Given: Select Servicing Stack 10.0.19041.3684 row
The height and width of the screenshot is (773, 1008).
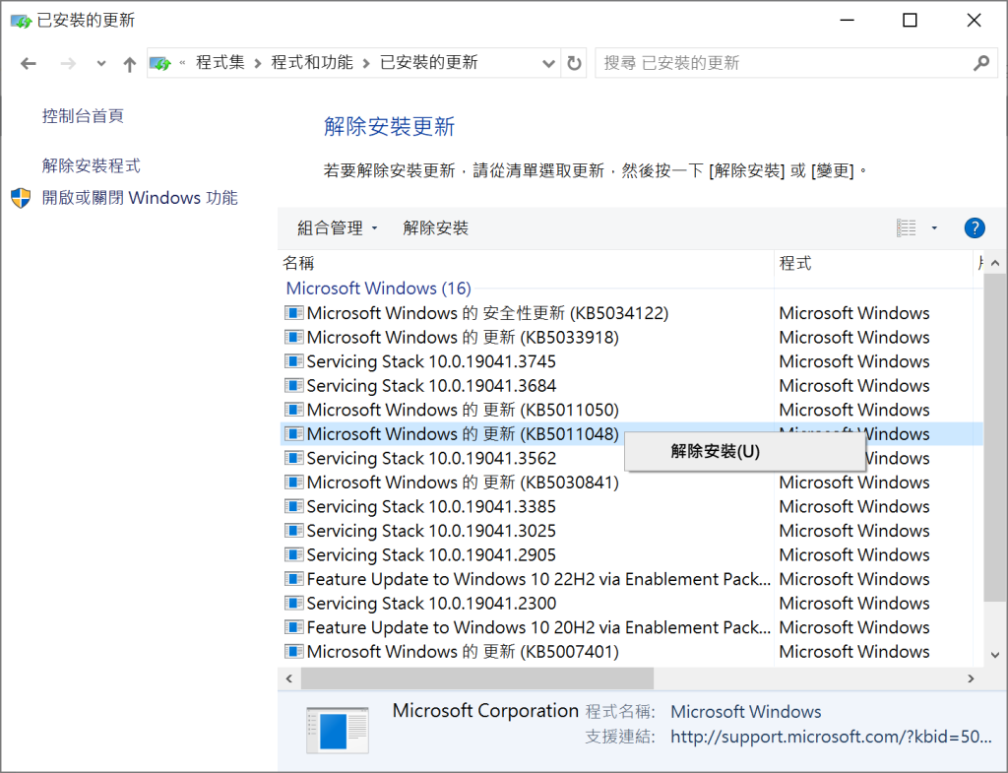Looking at the screenshot, I should click(632, 386).
